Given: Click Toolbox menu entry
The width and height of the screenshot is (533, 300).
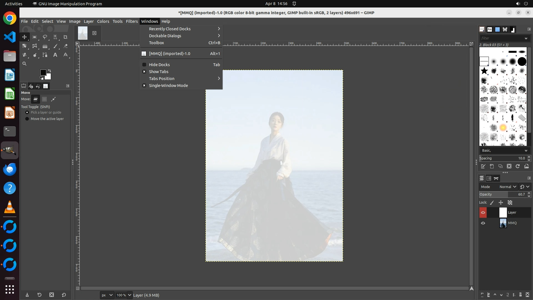Looking at the screenshot, I should (x=157, y=43).
